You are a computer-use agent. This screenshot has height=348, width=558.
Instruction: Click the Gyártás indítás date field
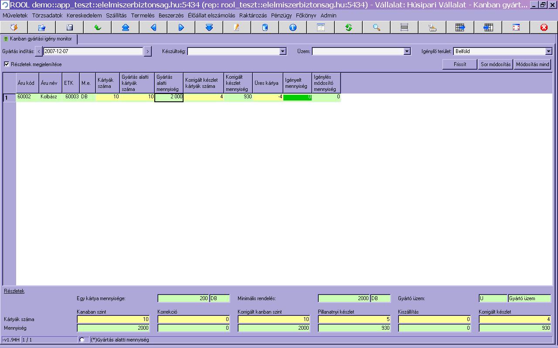(x=93, y=51)
